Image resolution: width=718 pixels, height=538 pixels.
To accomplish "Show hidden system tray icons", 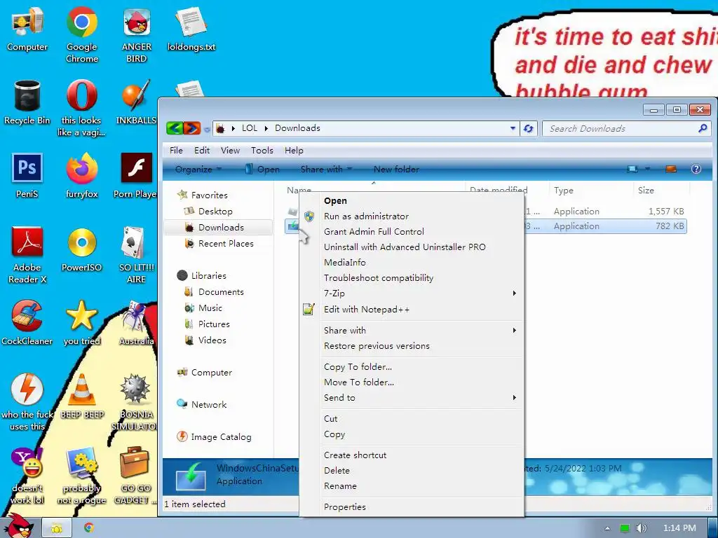I will [608, 528].
